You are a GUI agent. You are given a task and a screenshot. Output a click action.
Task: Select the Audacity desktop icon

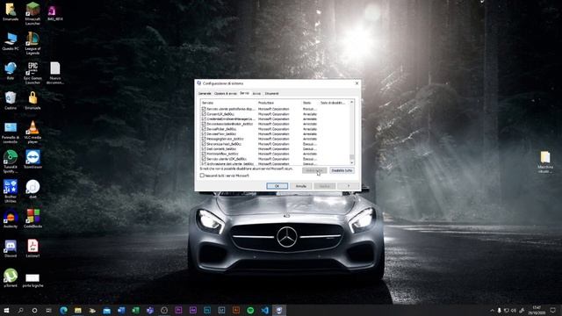coord(11,219)
